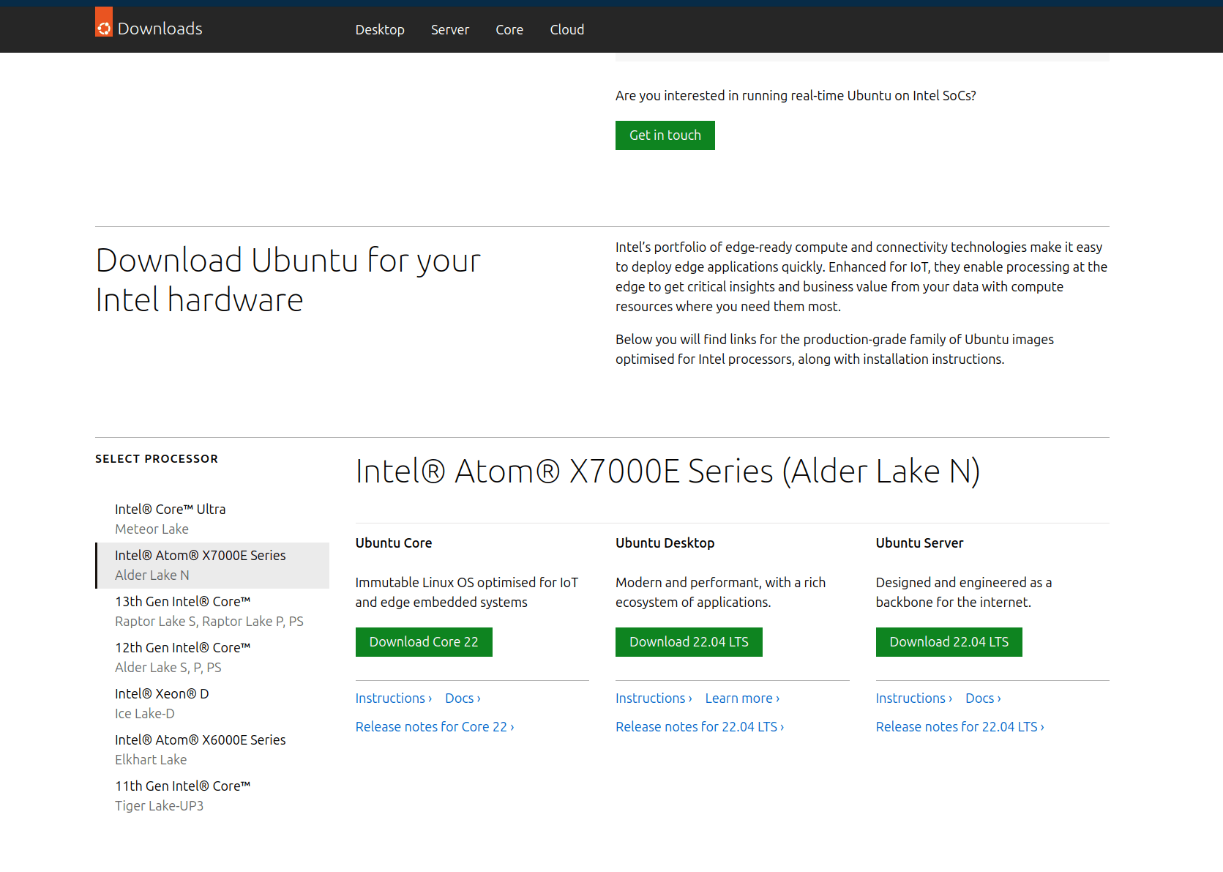Select 11th Gen Intel Core Tiger Lake-UP3
Viewport: 1223px width, 872px height.
click(212, 796)
